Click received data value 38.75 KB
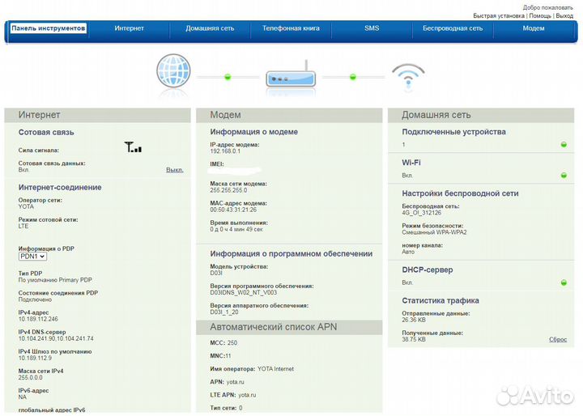This screenshot has height=416, width=583. 414,339
